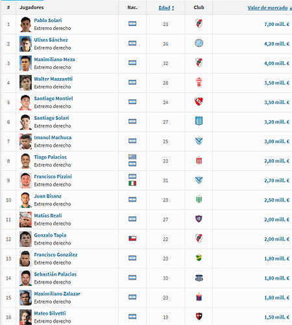Image resolution: width=292 pixels, height=325 pixels.
Task: Click Walter Mazzantti portrait thumbnail
Action: point(25,83)
